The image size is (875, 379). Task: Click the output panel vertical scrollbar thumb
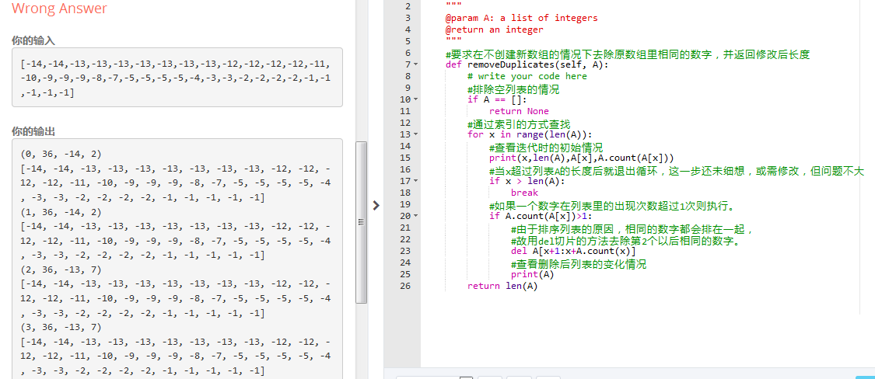pyautogui.click(x=361, y=221)
